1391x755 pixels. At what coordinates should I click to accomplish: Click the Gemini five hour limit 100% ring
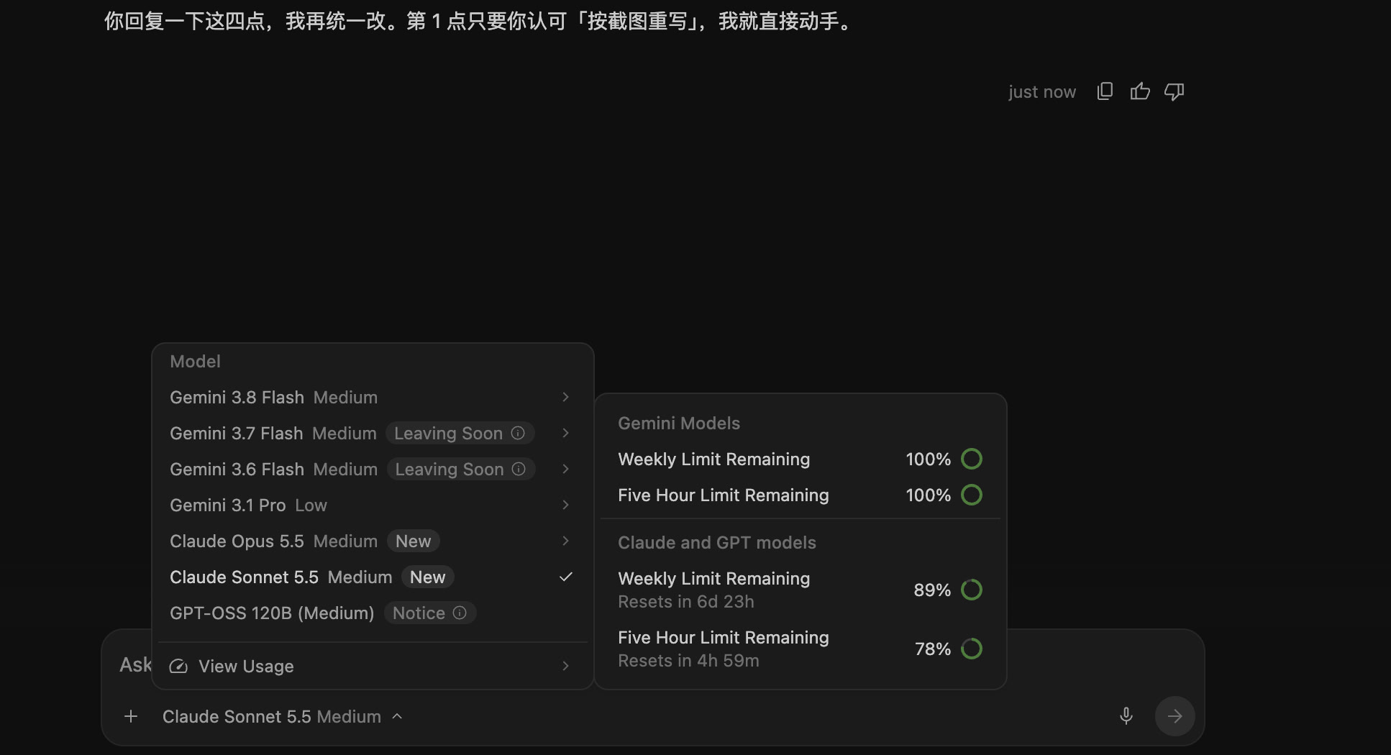(x=972, y=495)
